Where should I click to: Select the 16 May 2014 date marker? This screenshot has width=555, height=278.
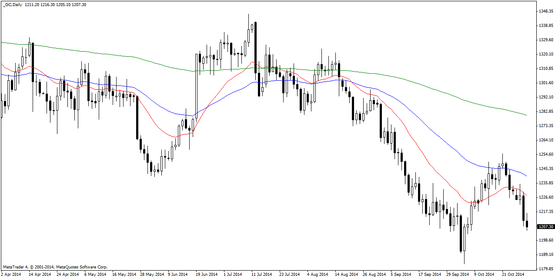tap(124, 274)
